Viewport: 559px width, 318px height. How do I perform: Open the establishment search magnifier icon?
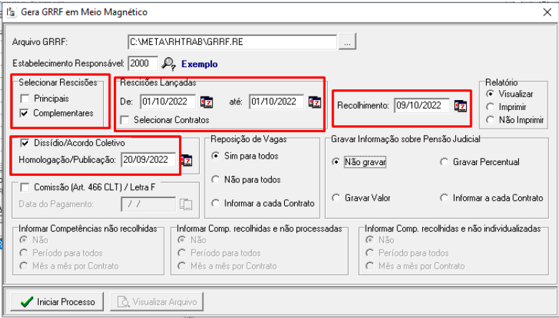[x=168, y=64]
